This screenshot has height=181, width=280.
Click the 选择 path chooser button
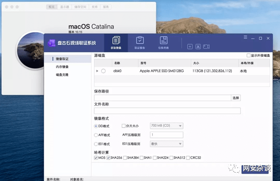(236, 98)
